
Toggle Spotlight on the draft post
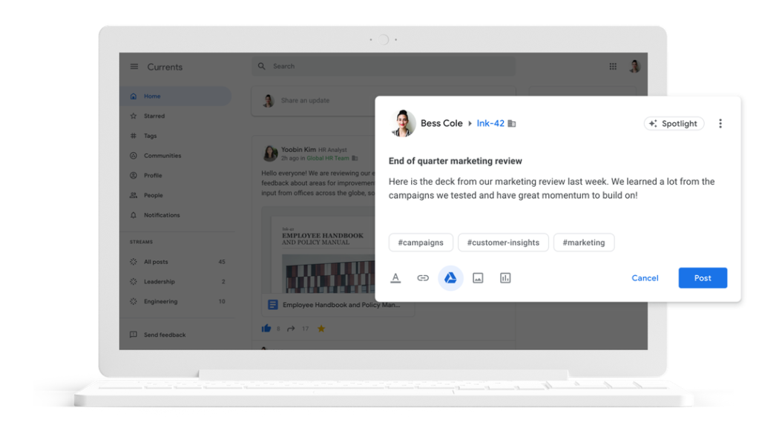coord(673,123)
